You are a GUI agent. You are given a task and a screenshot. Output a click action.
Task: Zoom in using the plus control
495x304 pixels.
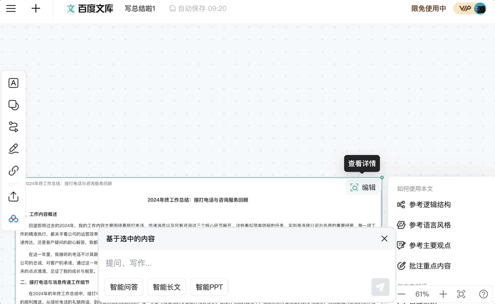click(442, 294)
